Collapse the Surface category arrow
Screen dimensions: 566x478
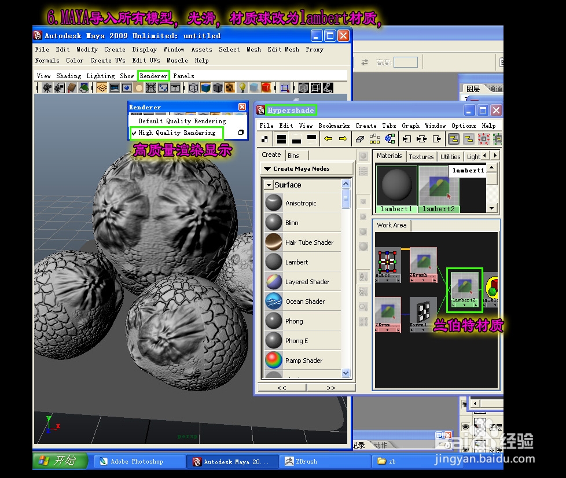click(268, 185)
